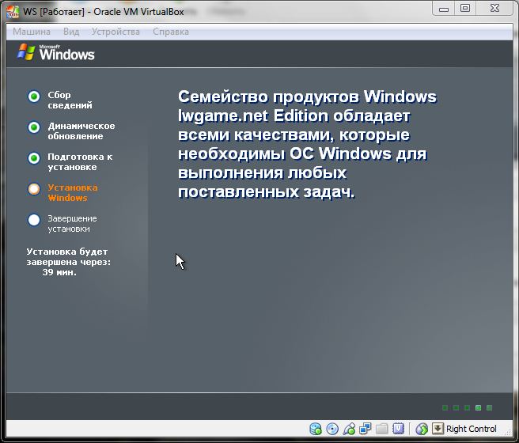Click the Динамическое обновление step bullet
The height and width of the screenshot is (443, 519).
[34, 127]
